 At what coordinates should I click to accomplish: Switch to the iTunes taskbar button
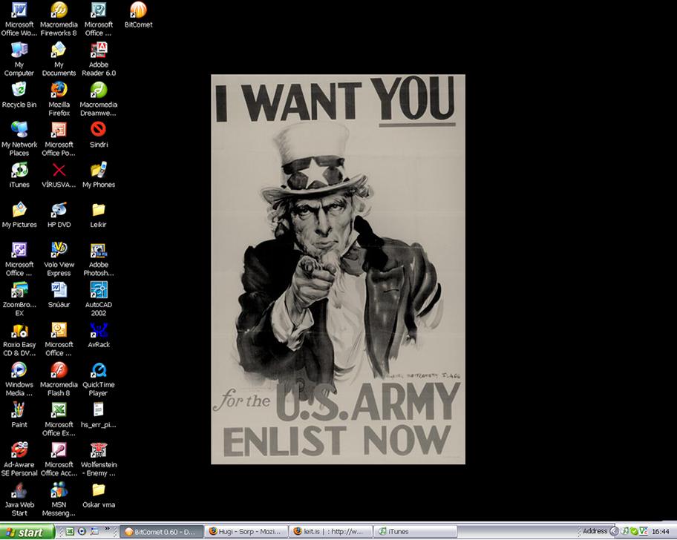[416, 532]
